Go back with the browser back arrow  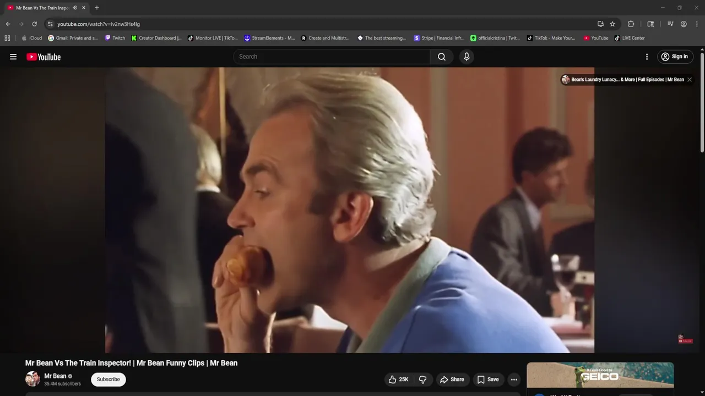coord(8,24)
